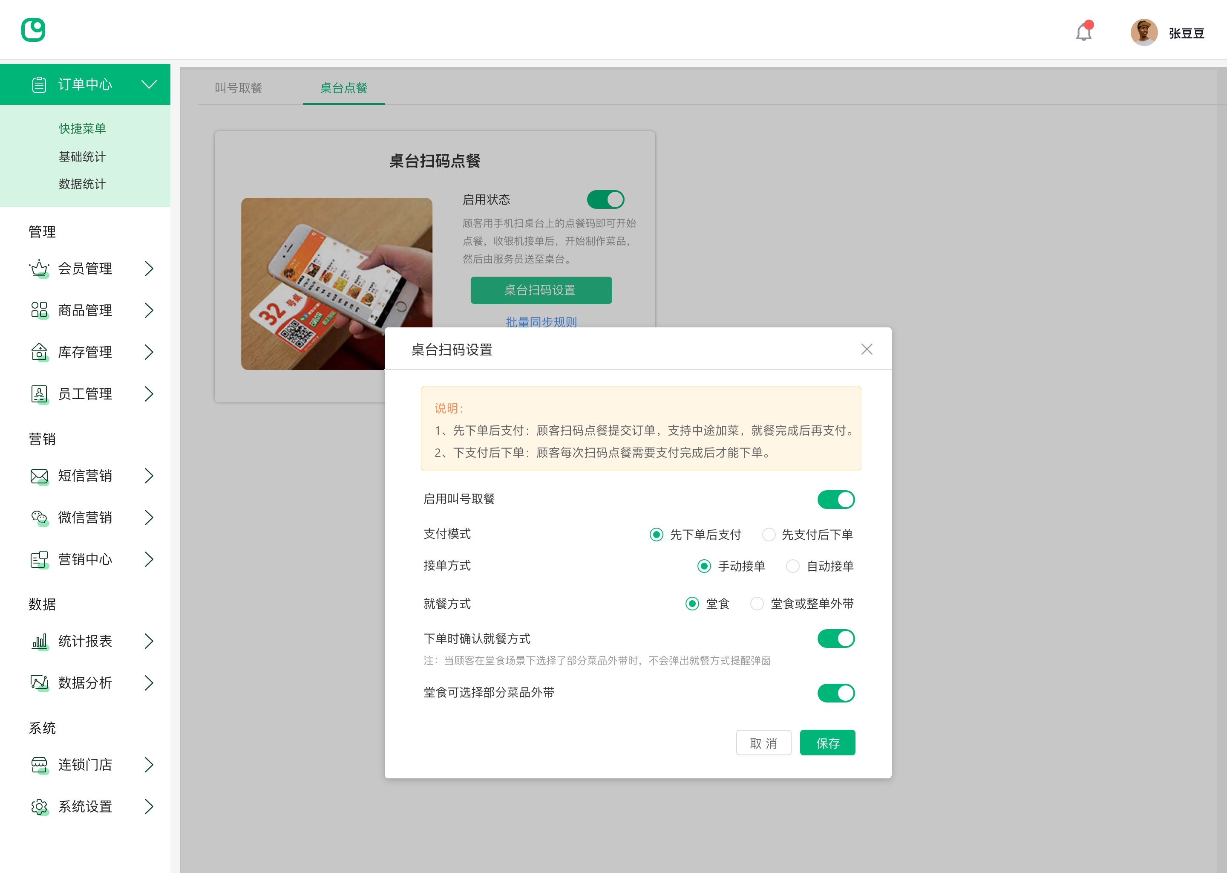The width and height of the screenshot is (1227, 873).
Task: Click the 微信营销 WeChat icon
Action: [x=39, y=517]
